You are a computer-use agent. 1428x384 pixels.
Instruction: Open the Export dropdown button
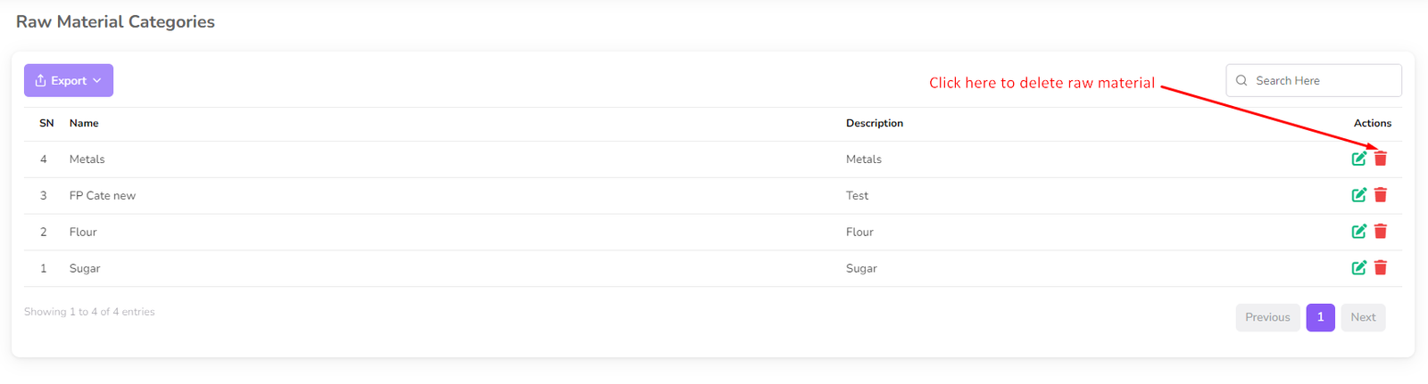pyautogui.click(x=69, y=80)
